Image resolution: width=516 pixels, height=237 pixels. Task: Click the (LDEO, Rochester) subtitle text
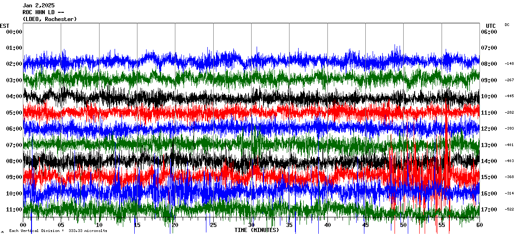[49, 19]
